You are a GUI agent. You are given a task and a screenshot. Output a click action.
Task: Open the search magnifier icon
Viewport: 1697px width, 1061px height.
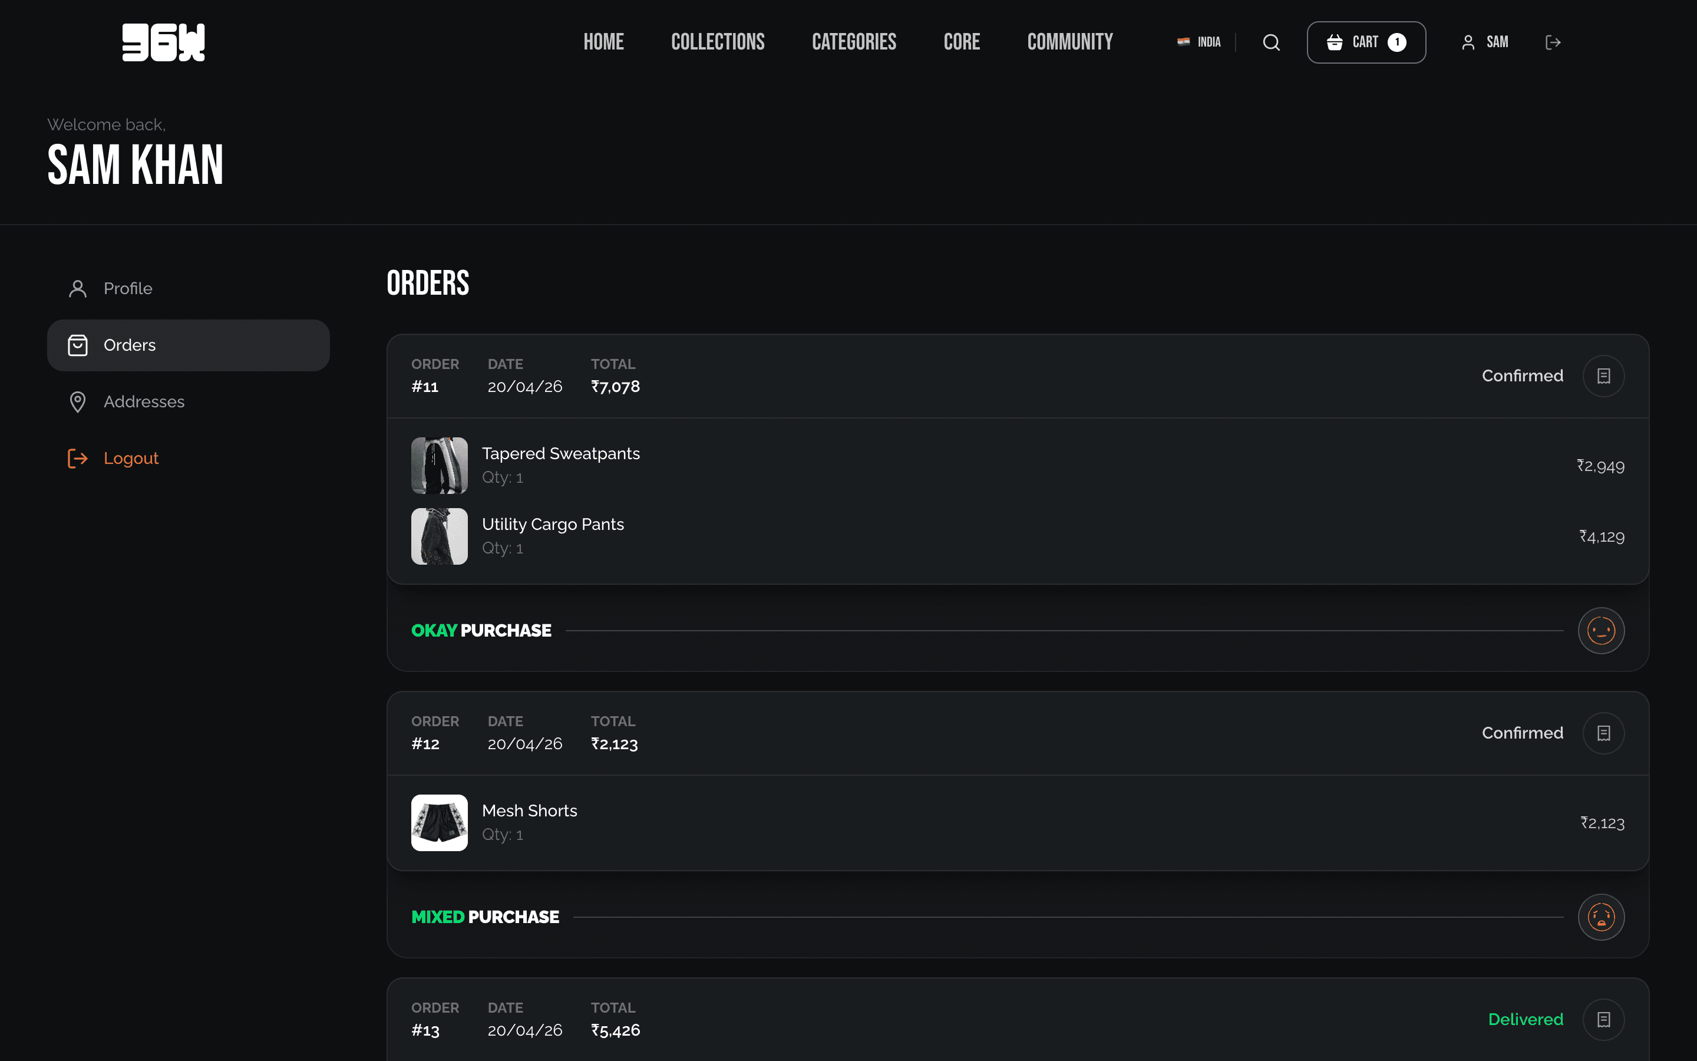click(x=1272, y=43)
